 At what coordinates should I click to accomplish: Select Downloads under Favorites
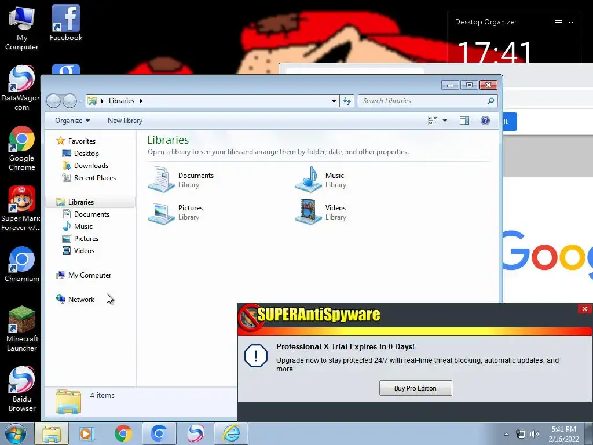point(91,166)
